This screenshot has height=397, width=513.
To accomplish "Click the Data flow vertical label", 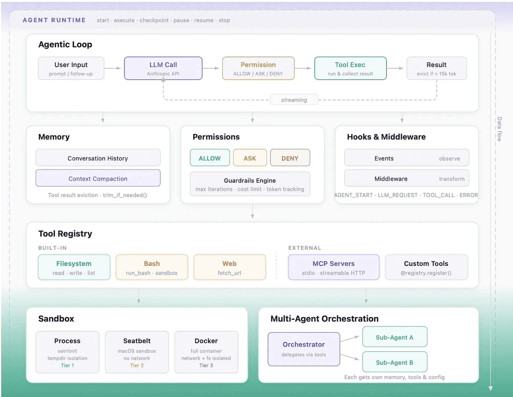I will [x=499, y=129].
